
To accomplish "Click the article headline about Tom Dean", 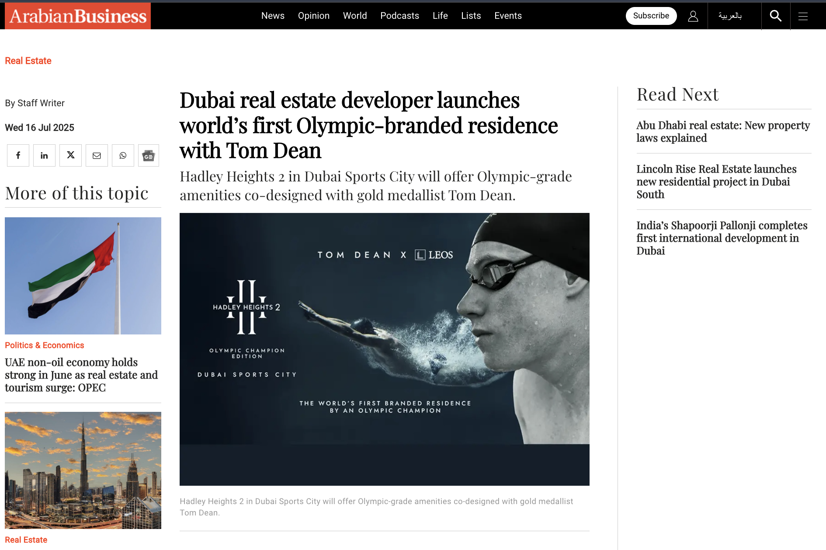I will click(369, 125).
